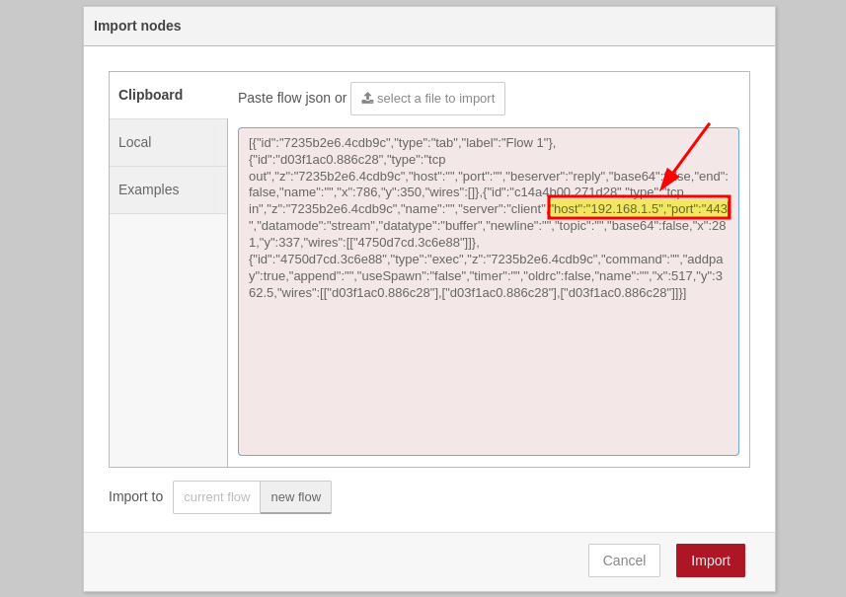Click the 192.168.1.5 host value
846x597 pixels.
626,208
